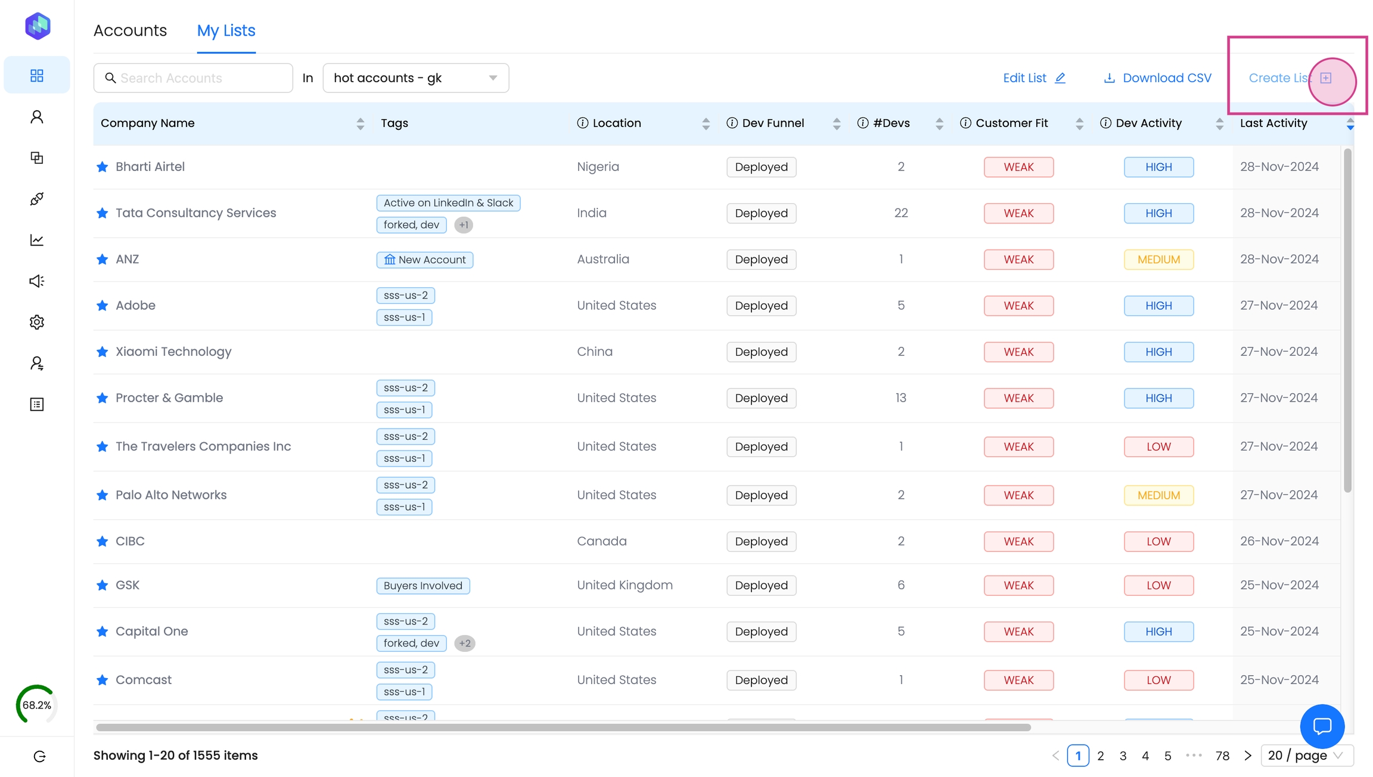Viewport: 1373px width, 777px height.
Task: Open settings gear icon in sidebar
Action: [37, 322]
